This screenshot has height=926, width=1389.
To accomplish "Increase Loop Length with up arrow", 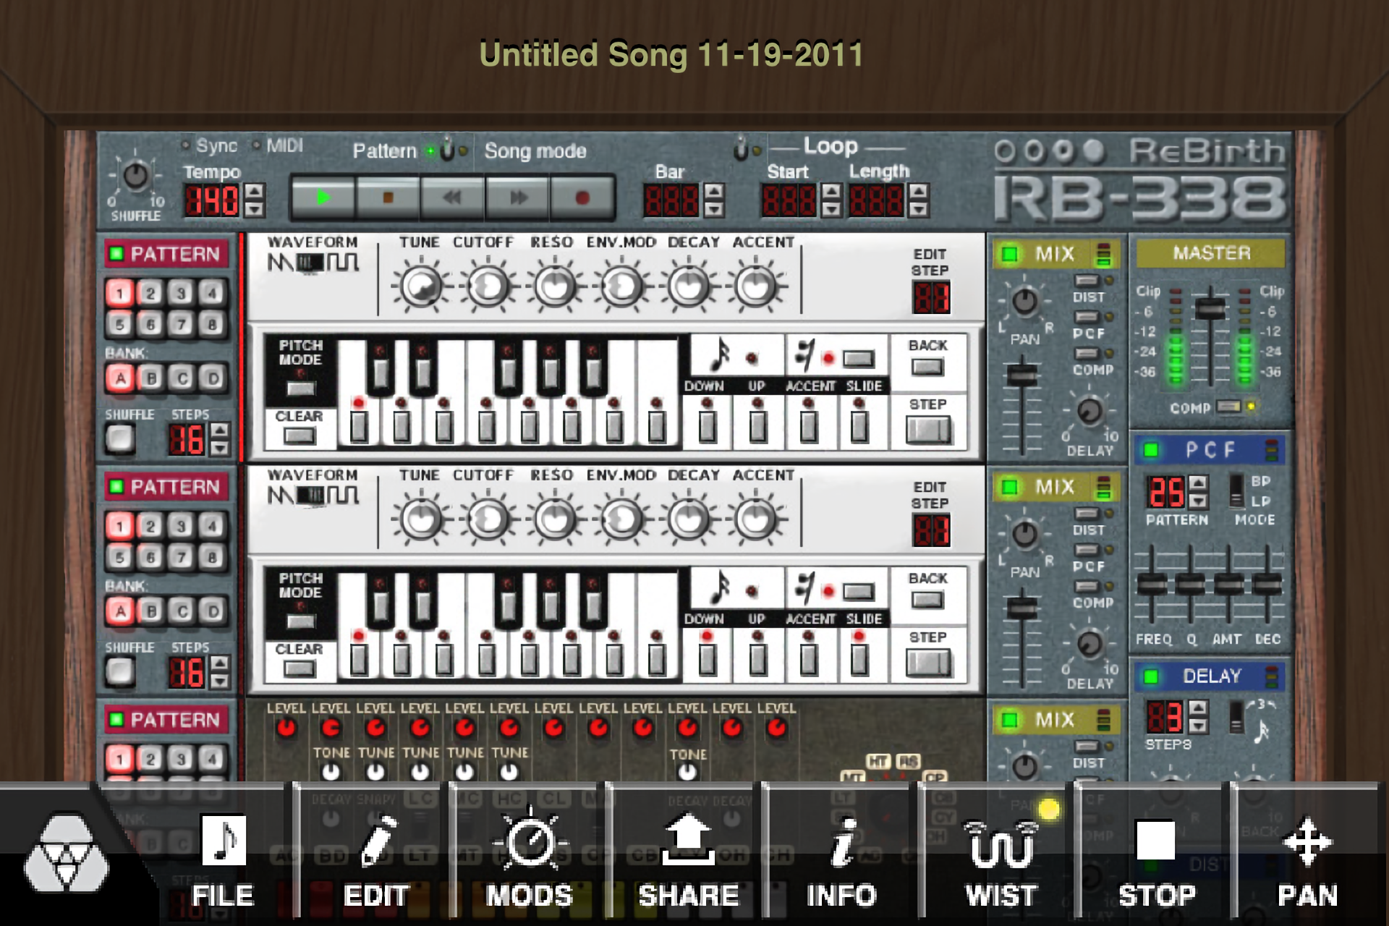I will click(x=918, y=192).
